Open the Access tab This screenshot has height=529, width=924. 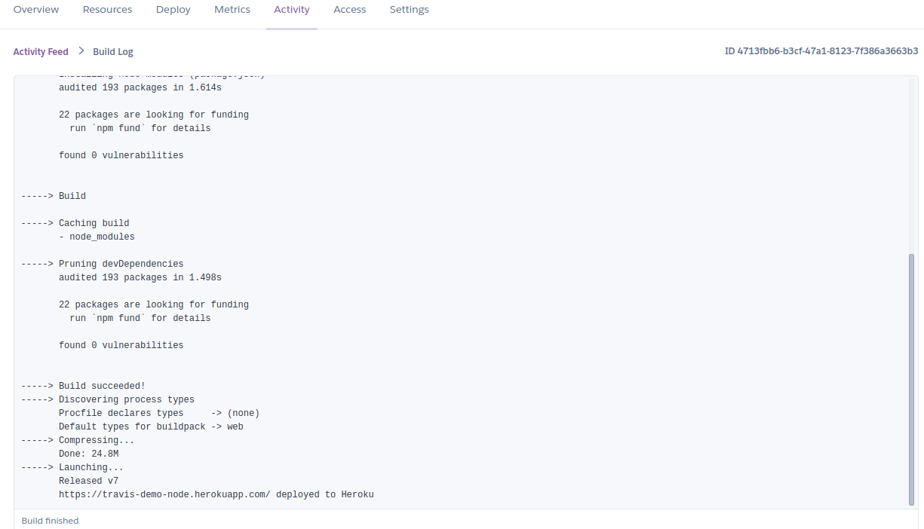pos(349,10)
